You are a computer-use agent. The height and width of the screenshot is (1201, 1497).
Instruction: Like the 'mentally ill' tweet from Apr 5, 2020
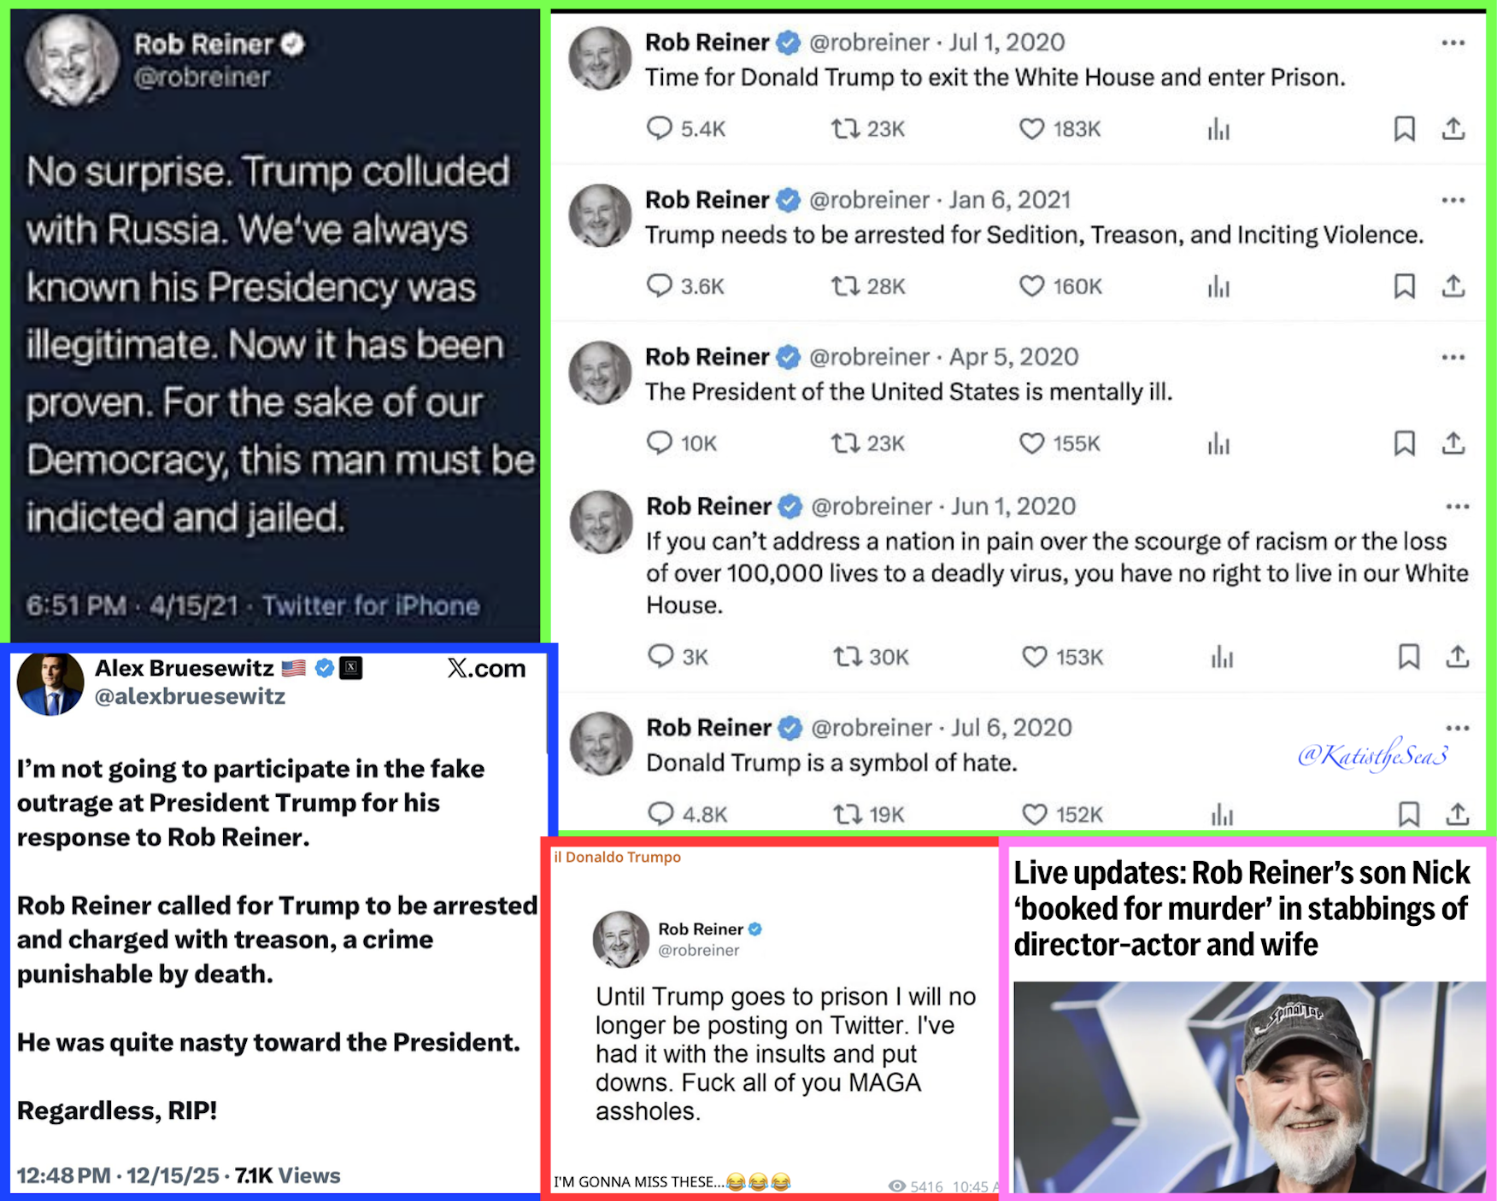coord(1031,443)
